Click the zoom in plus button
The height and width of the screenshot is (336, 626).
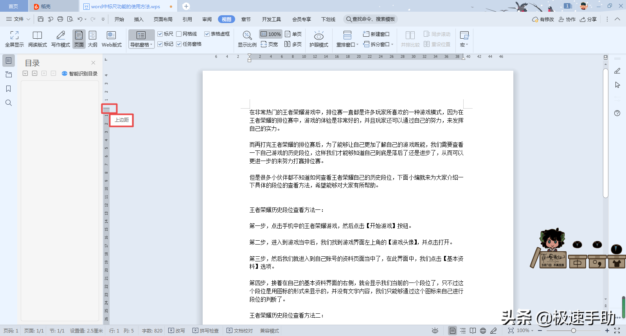point(607,331)
